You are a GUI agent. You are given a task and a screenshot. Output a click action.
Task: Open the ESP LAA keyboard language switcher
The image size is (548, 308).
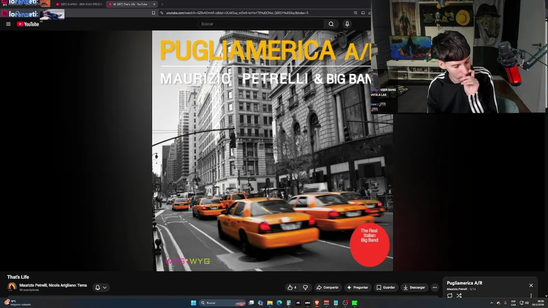[513, 303]
